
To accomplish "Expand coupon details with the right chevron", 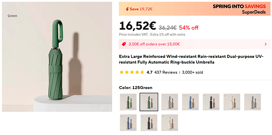I will (266, 44).
